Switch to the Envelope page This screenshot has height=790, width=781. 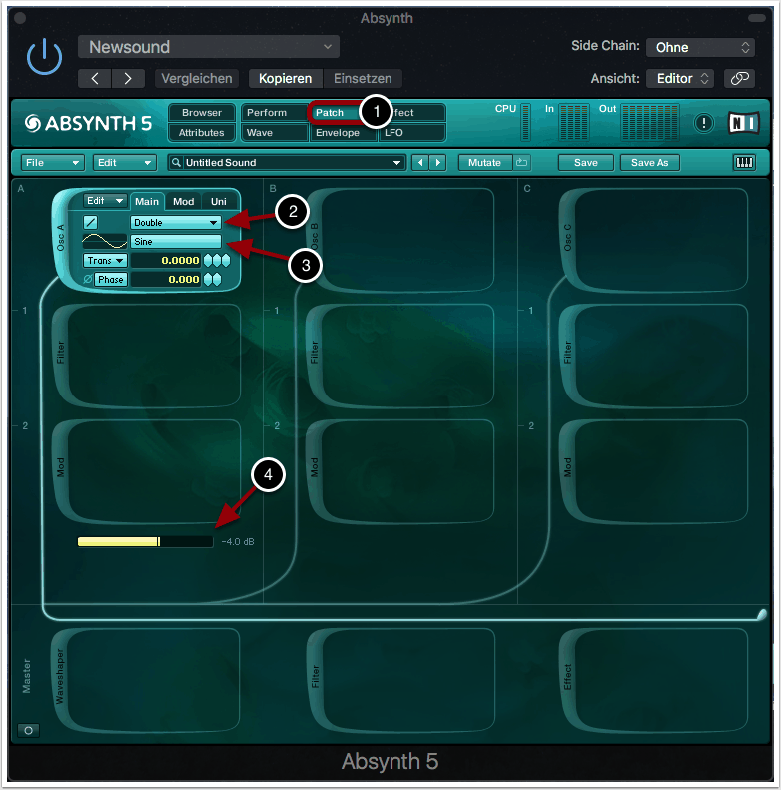tap(343, 133)
